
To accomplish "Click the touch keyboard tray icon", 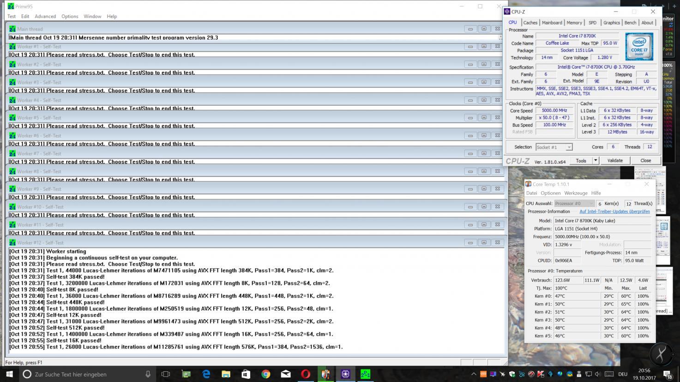I will coord(609,374).
